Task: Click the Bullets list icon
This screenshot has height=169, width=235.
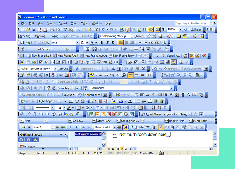Action: (x=145, y=43)
